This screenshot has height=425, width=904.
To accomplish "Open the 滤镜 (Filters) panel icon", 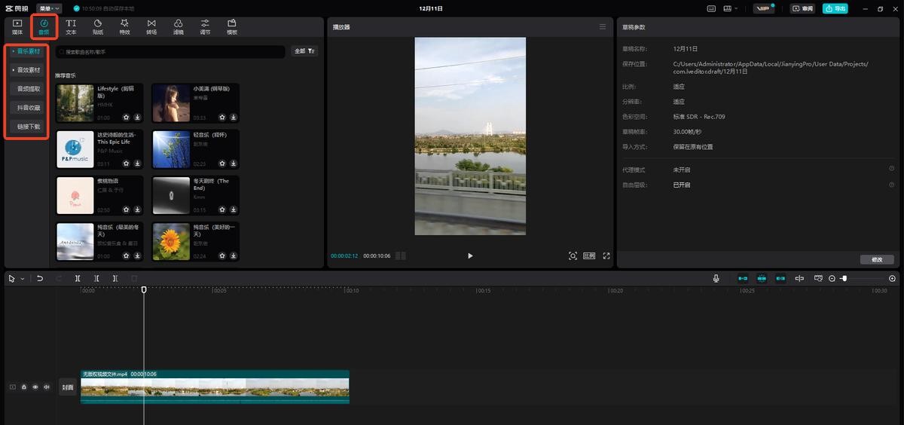I will click(178, 26).
